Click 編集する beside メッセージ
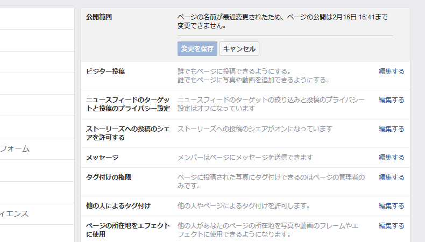Screen dimensions: 425x242 391,158
